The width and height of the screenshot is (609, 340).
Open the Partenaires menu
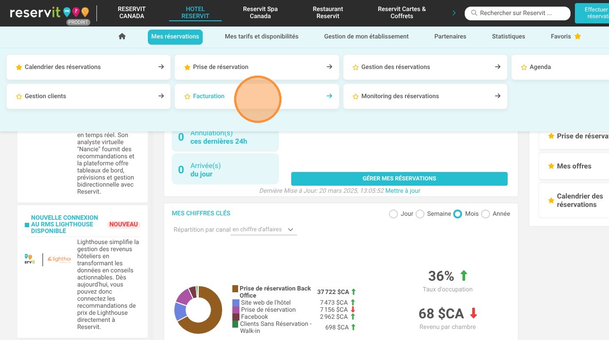tap(450, 37)
